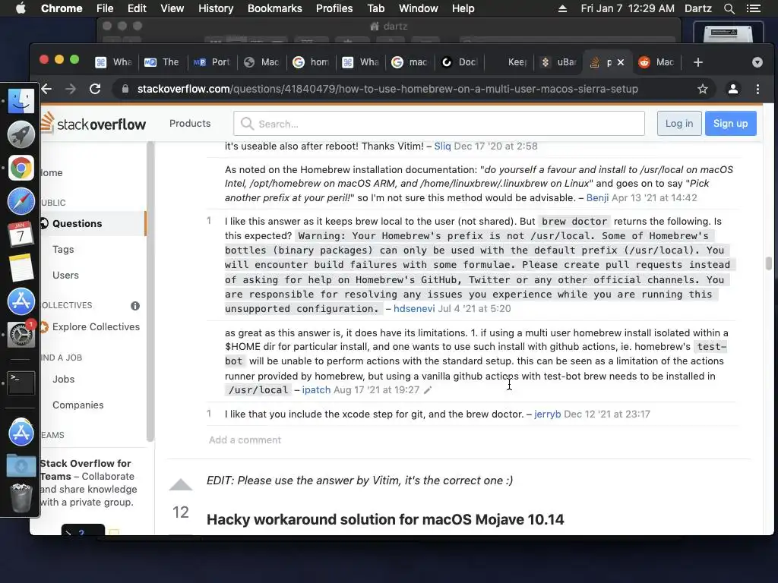Open the Apple menu

[21, 8]
